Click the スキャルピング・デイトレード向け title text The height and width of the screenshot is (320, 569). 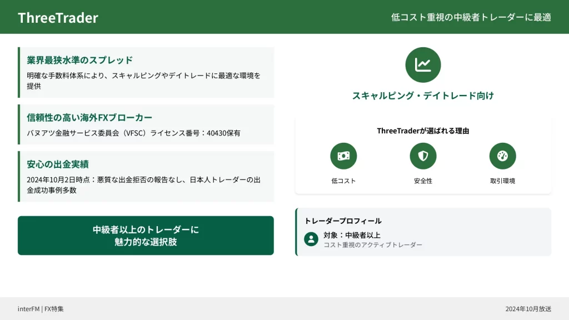[x=423, y=96]
